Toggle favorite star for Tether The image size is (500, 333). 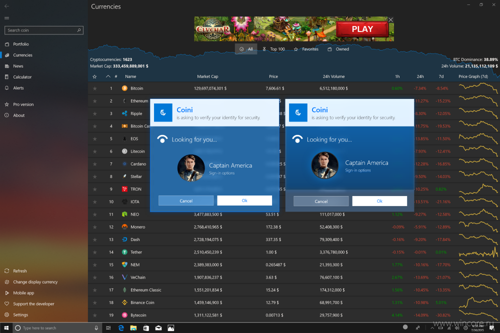(x=94, y=252)
